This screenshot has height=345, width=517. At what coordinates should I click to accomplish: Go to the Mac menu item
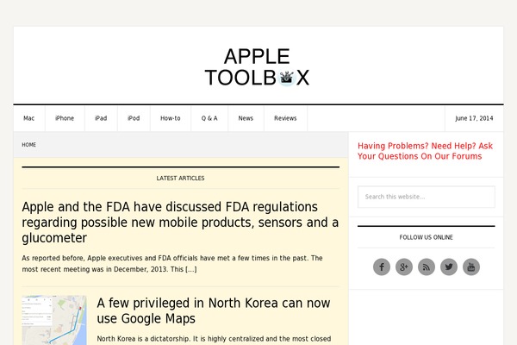[x=29, y=118]
